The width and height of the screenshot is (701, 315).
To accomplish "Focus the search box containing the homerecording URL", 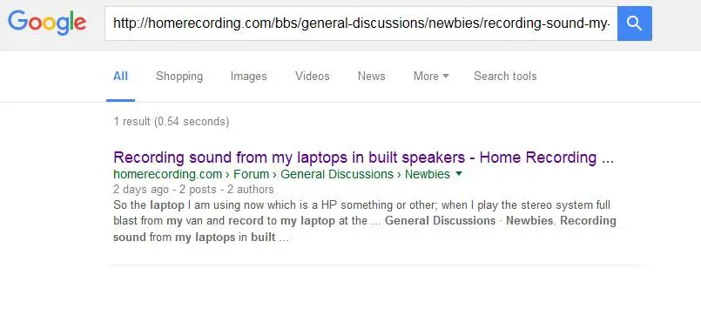I will coord(361,23).
